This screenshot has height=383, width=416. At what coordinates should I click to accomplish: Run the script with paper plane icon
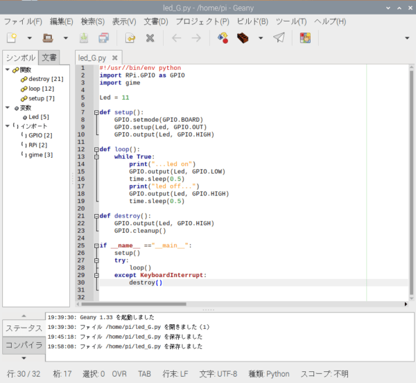coord(279,37)
